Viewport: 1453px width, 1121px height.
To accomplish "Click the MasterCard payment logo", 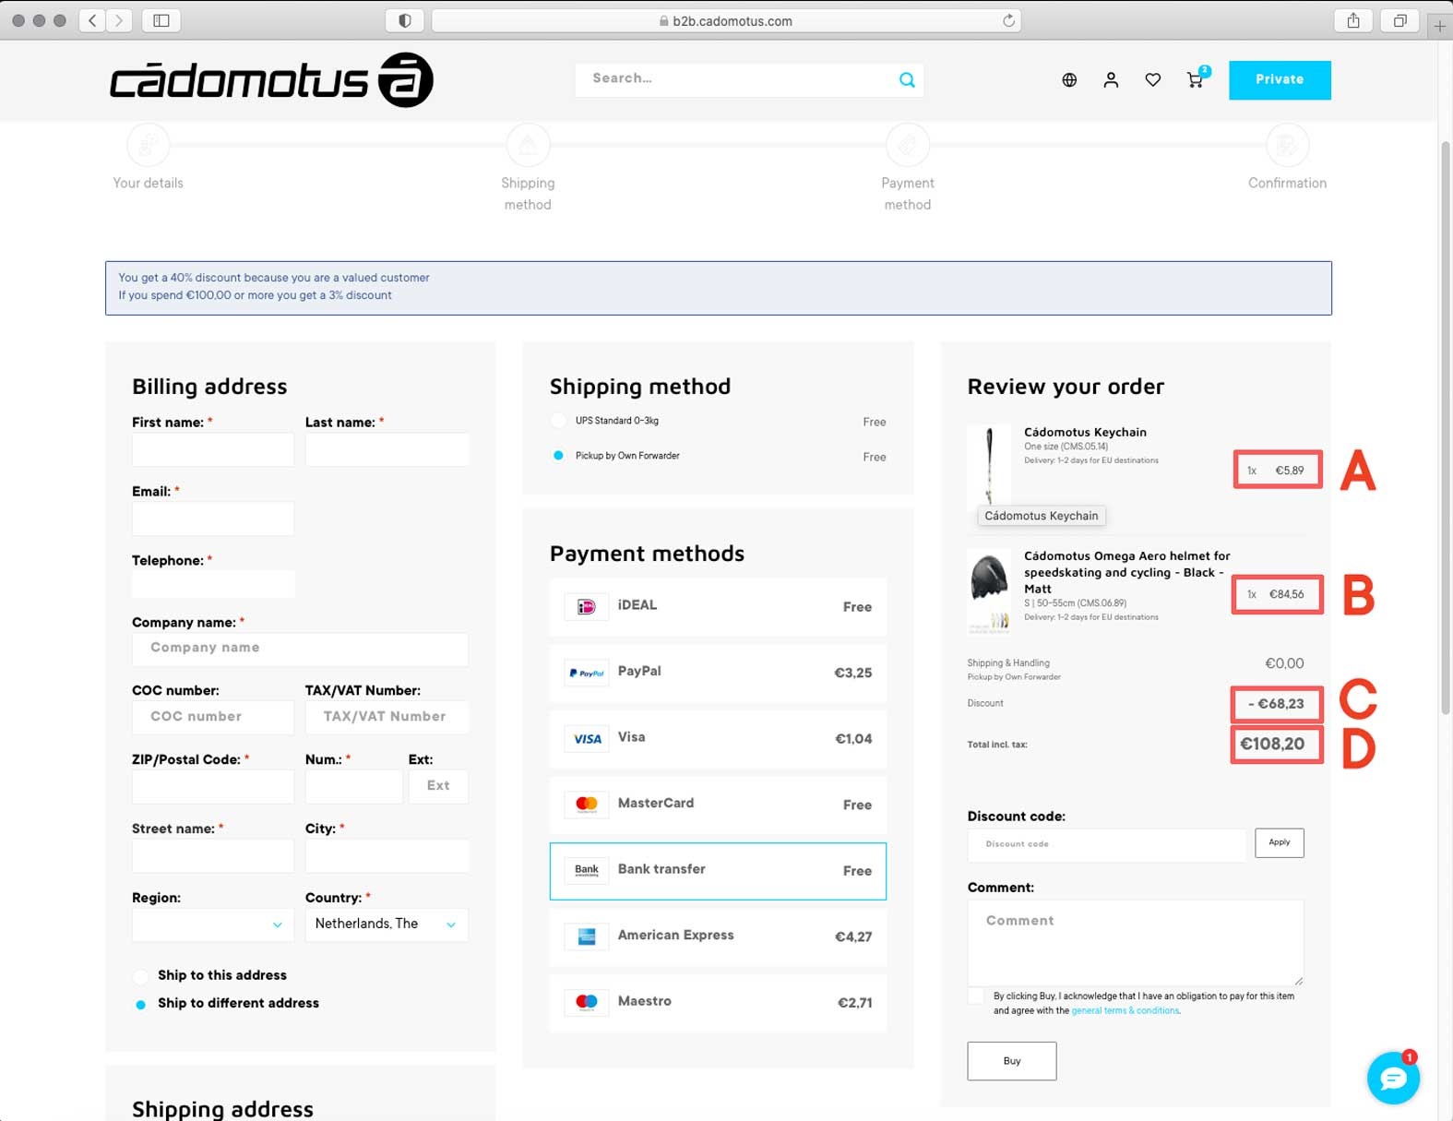I will point(587,804).
